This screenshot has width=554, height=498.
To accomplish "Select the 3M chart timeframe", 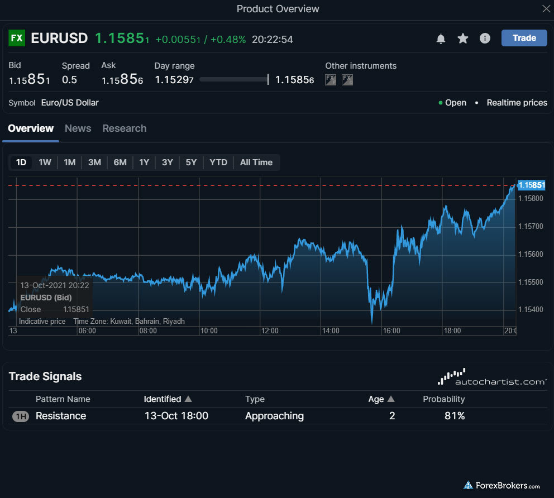I will [x=94, y=162].
